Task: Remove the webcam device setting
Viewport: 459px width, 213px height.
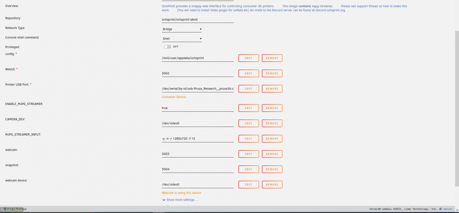Action: [x=272, y=185]
